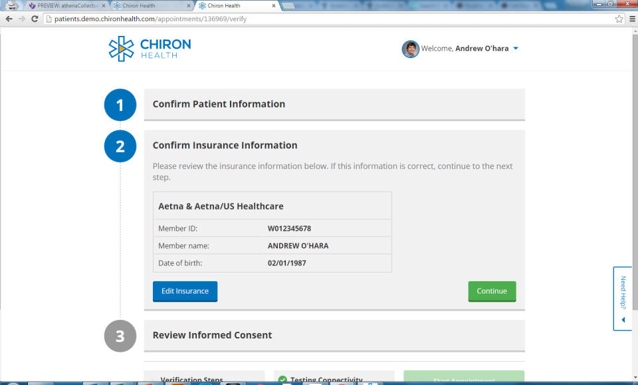Image resolution: width=638 pixels, height=385 pixels.
Task: Click the step 2 circle icon
Action: click(120, 146)
